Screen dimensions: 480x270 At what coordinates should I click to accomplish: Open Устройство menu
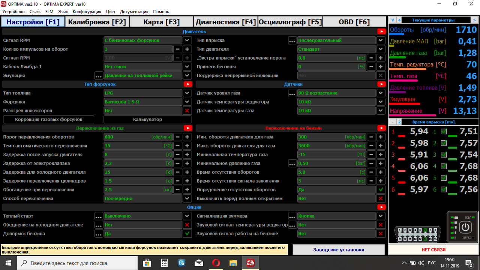tap(13, 12)
